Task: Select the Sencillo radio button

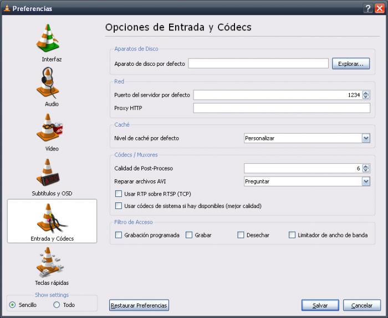Action: (12, 305)
